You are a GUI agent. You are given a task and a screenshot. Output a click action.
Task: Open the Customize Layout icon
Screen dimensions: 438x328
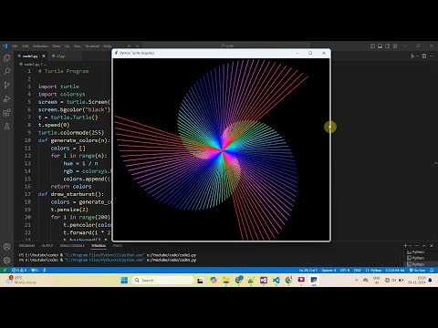pyautogui.click(x=395, y=46)
